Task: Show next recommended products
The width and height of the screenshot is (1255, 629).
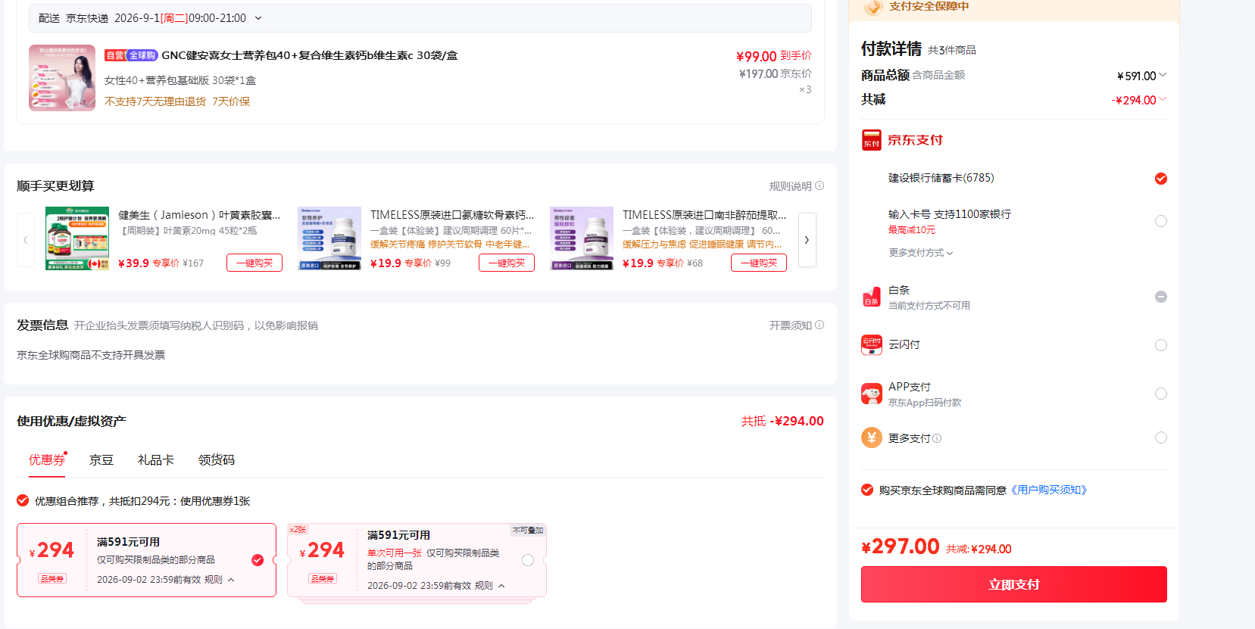Action: pyautogui.click(x=807, y=240)
